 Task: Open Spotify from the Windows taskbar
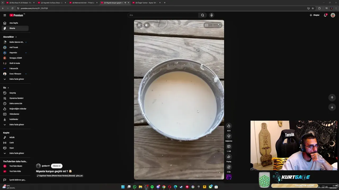coord(152,187)
